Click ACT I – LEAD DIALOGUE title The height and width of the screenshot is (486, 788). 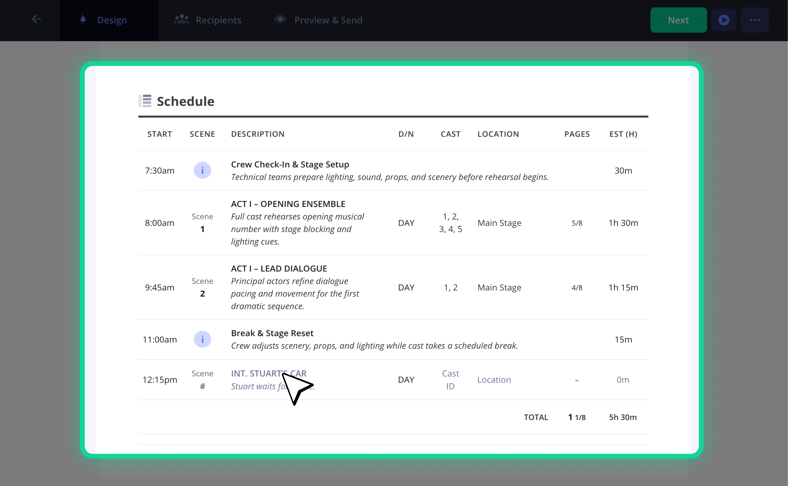point(279,269)
